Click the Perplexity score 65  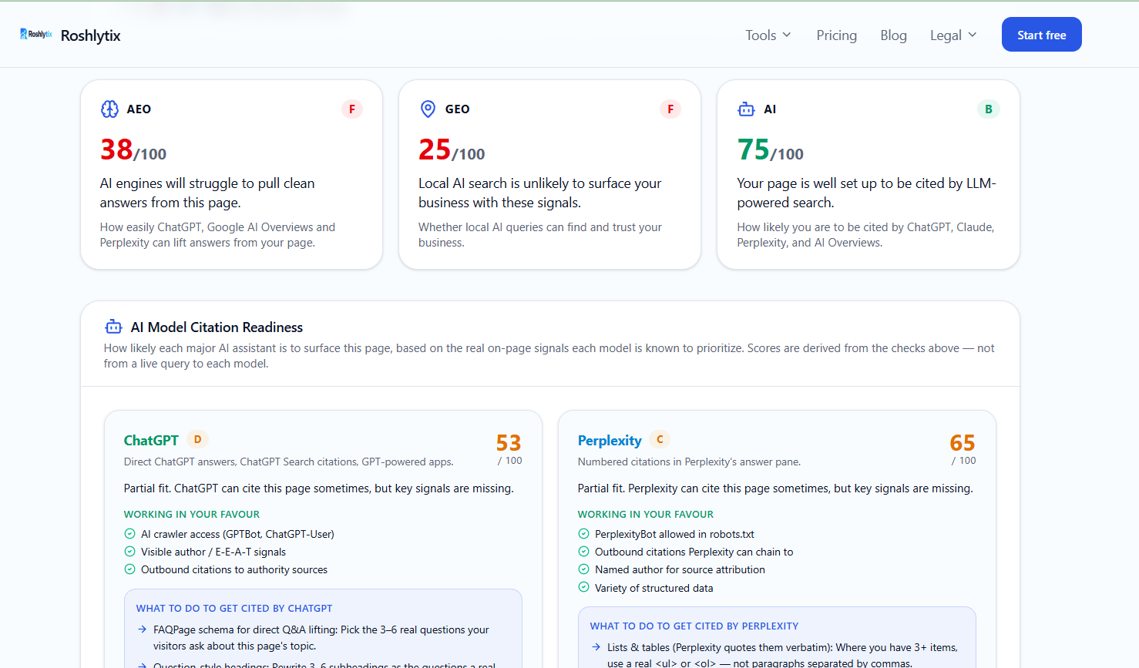(963, 443)
